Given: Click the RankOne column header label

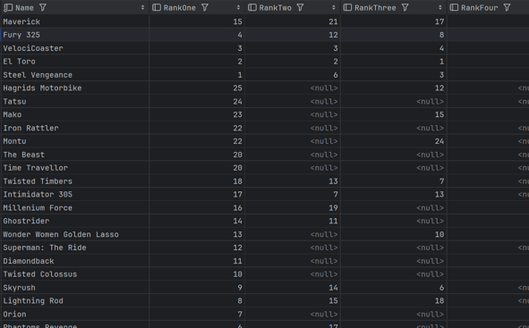Looking at the screenshot, I should [180, 8].
